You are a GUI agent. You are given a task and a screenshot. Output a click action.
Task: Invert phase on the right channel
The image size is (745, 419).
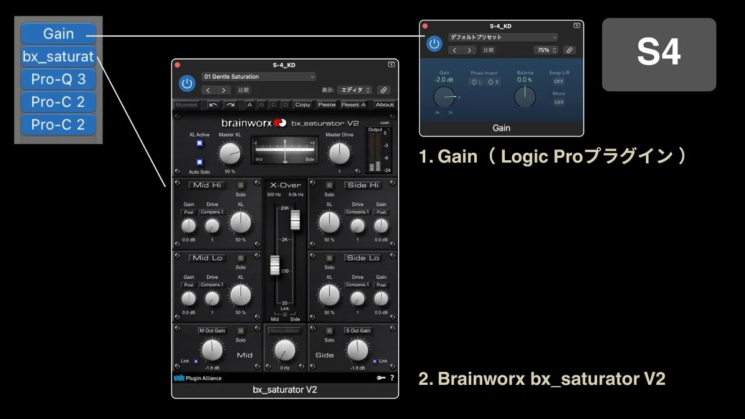click(x=493, y=82)
